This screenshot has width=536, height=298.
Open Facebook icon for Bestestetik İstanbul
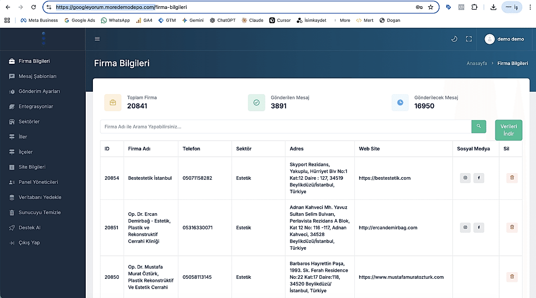point(479,178)
